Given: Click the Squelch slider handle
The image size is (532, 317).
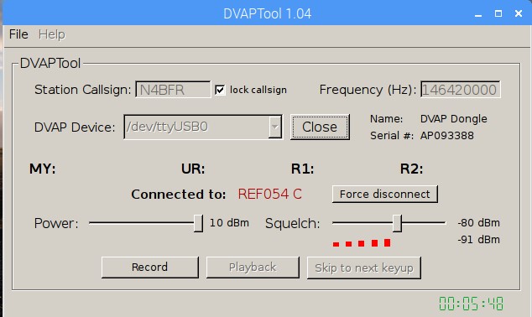Looking at the screenshot, I should click(x=397, y=223).
